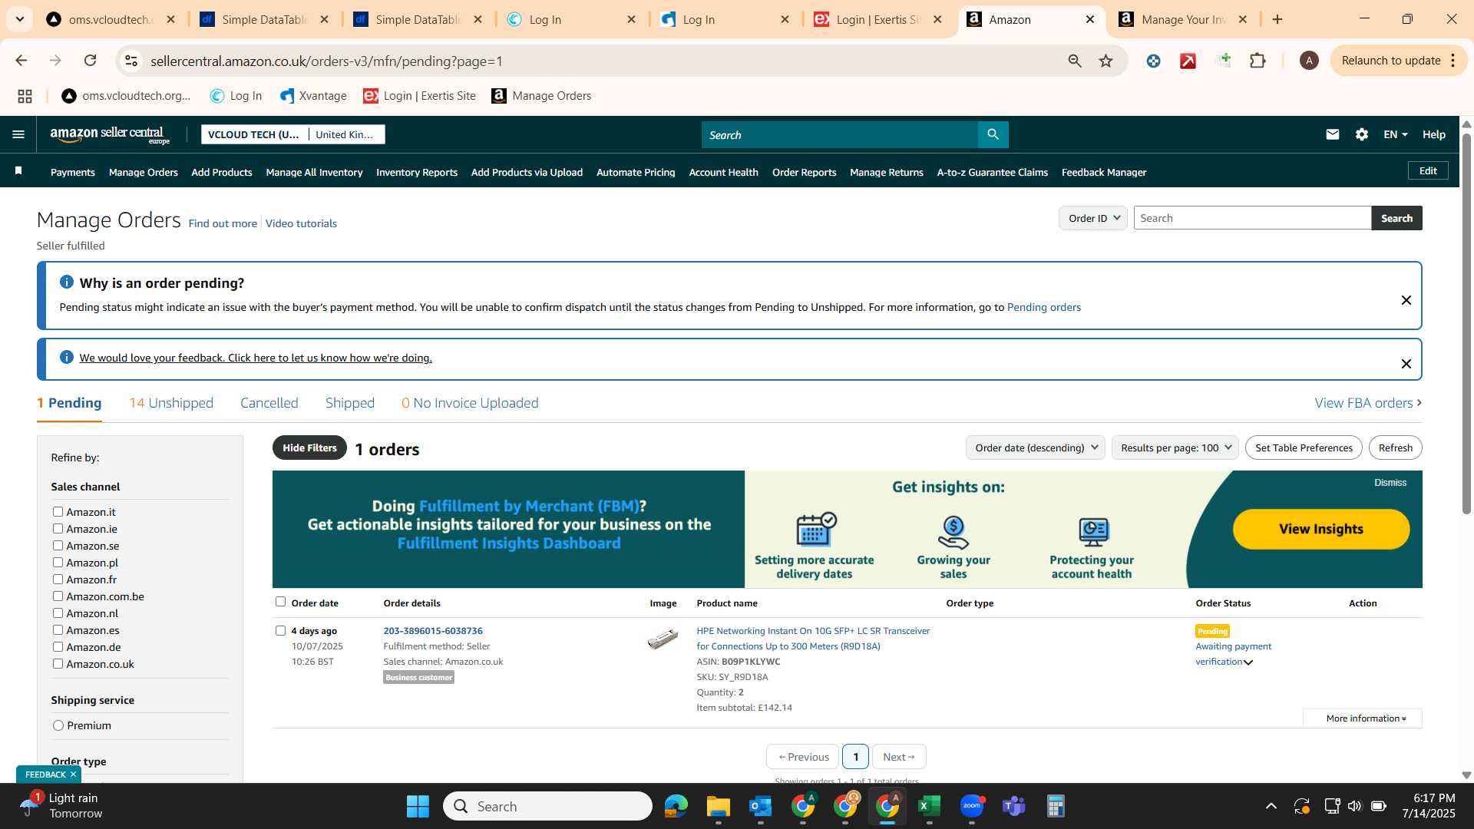Click the site information icon in address bar

pyautogui.click(x=131, y=61)
